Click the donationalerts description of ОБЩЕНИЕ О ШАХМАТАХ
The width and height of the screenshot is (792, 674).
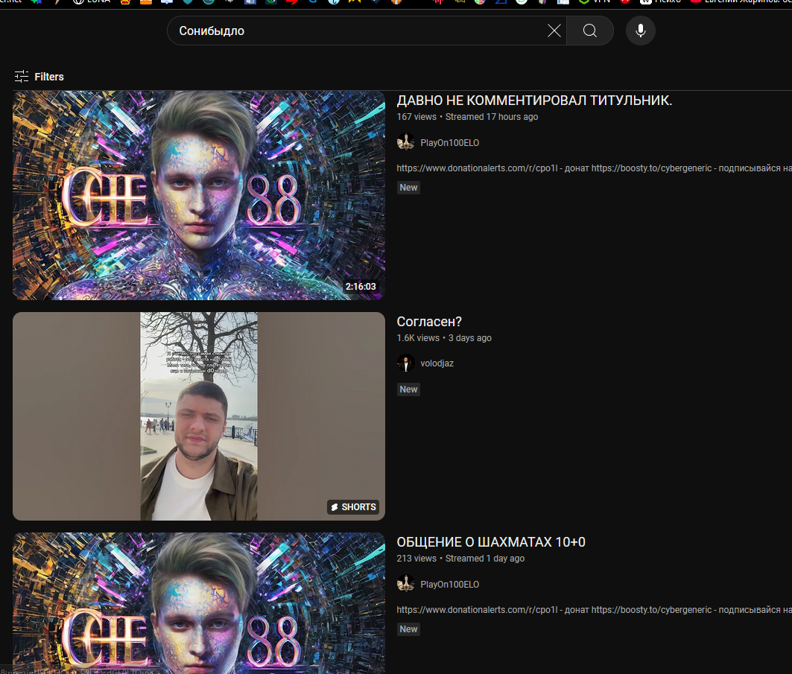pyautogui.click(x=594, y=610)
